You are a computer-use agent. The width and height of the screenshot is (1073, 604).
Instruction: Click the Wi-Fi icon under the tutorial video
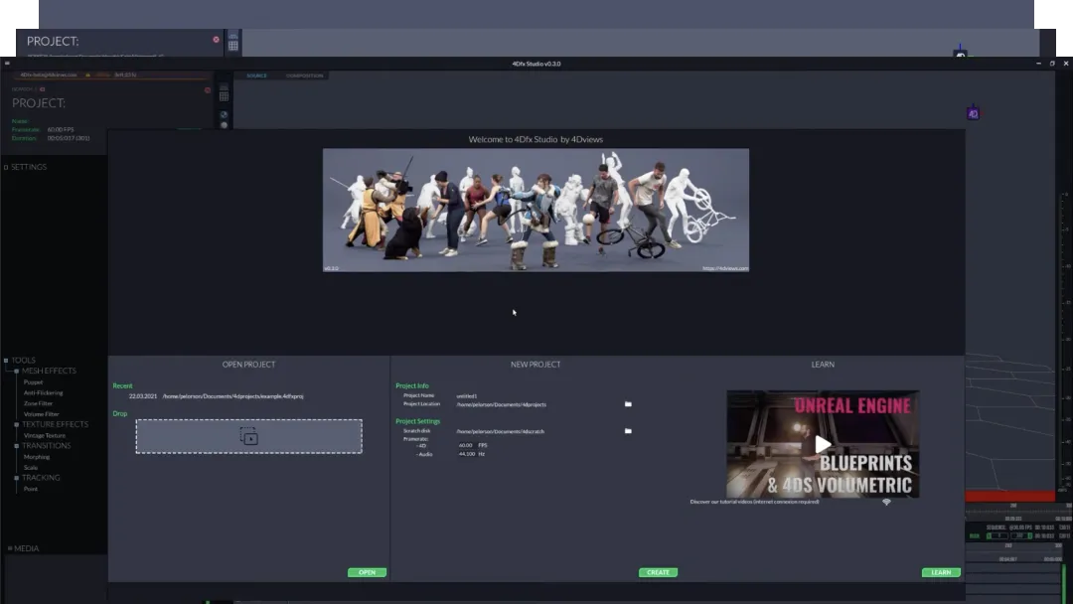886,502
